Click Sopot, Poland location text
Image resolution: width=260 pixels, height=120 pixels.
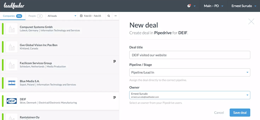27,85
